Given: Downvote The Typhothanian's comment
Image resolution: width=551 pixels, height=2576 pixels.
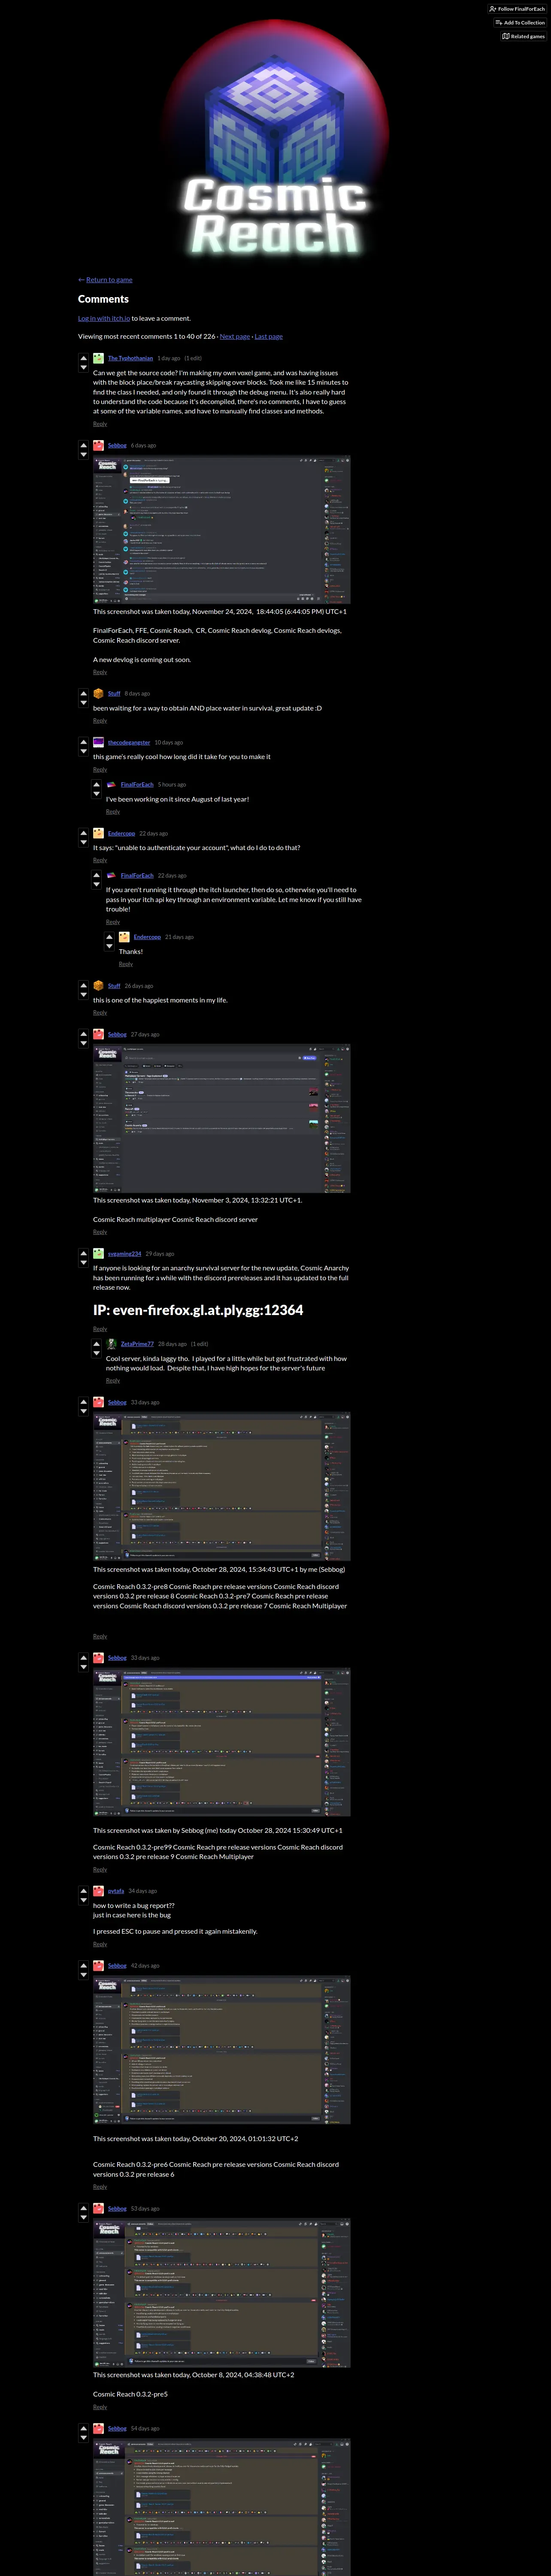Looking at the screenshot, I should (83, 367).
